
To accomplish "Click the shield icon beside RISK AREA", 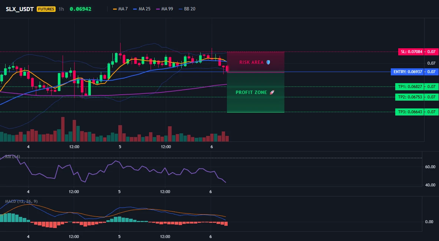I will (268, 62).
